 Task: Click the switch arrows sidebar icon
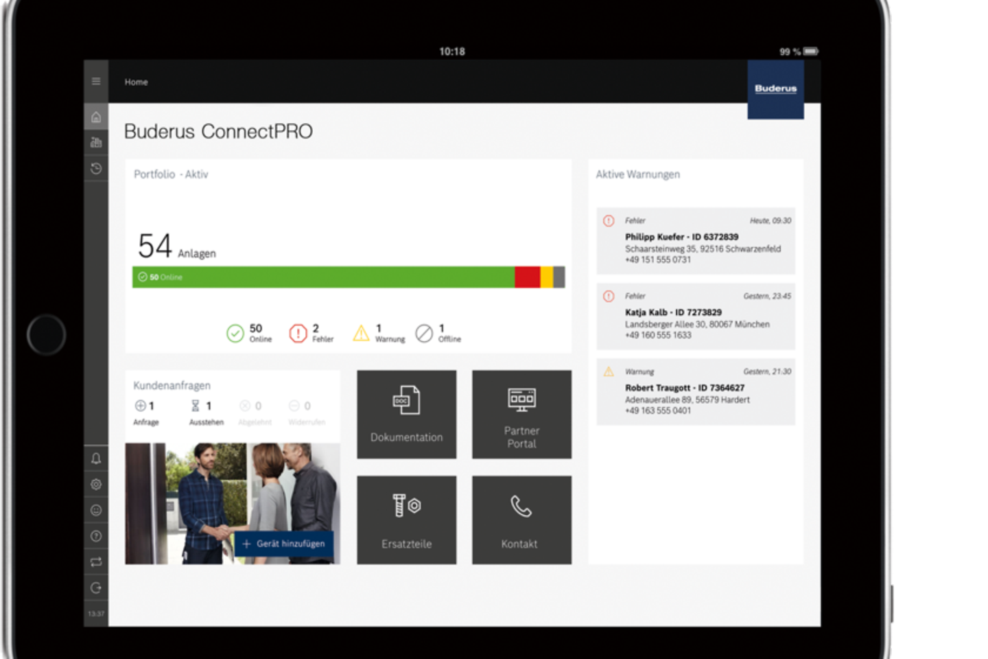pyautogui.click(x=96, y=562)
